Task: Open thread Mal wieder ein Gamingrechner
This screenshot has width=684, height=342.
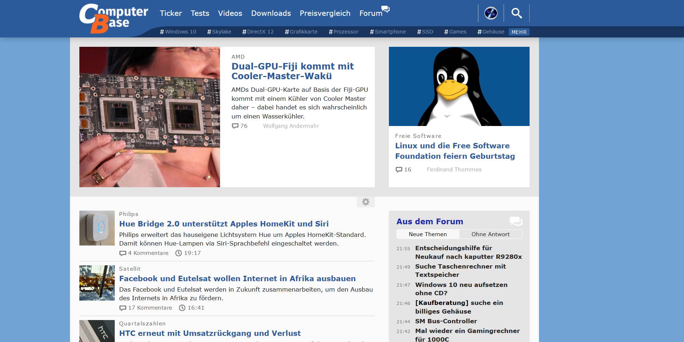Action: (468, 335)
